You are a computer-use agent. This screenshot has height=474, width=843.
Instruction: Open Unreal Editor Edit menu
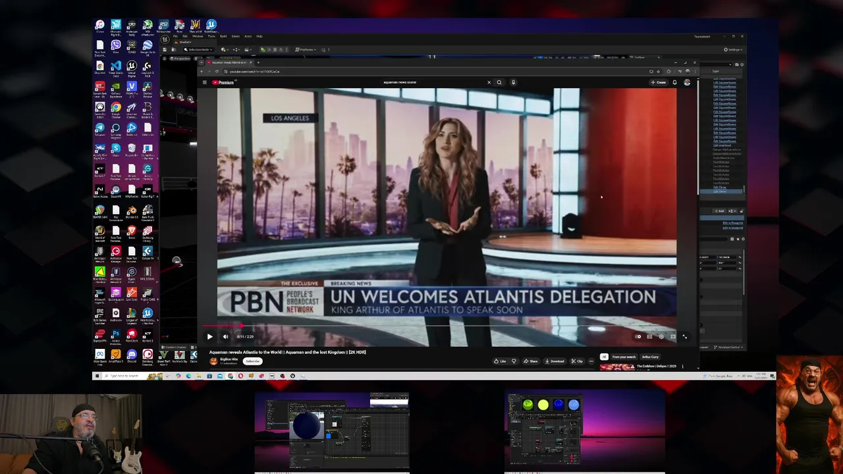(185, 36)
